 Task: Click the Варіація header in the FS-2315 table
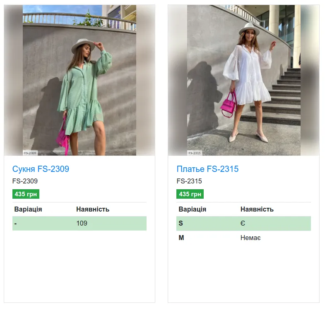point(193,209)
